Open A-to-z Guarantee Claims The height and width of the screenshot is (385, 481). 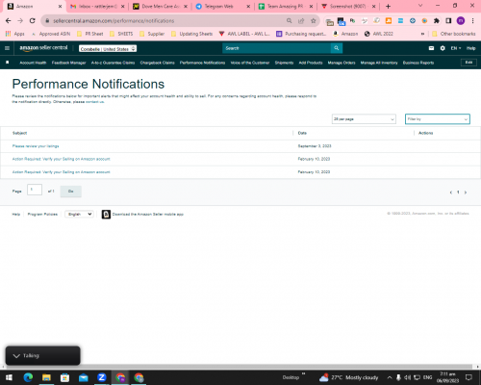113,63
